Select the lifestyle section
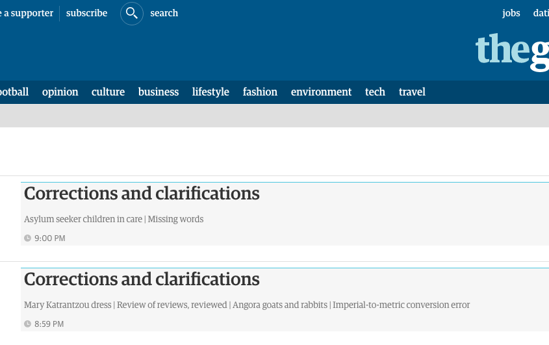 tap(211, 92)
